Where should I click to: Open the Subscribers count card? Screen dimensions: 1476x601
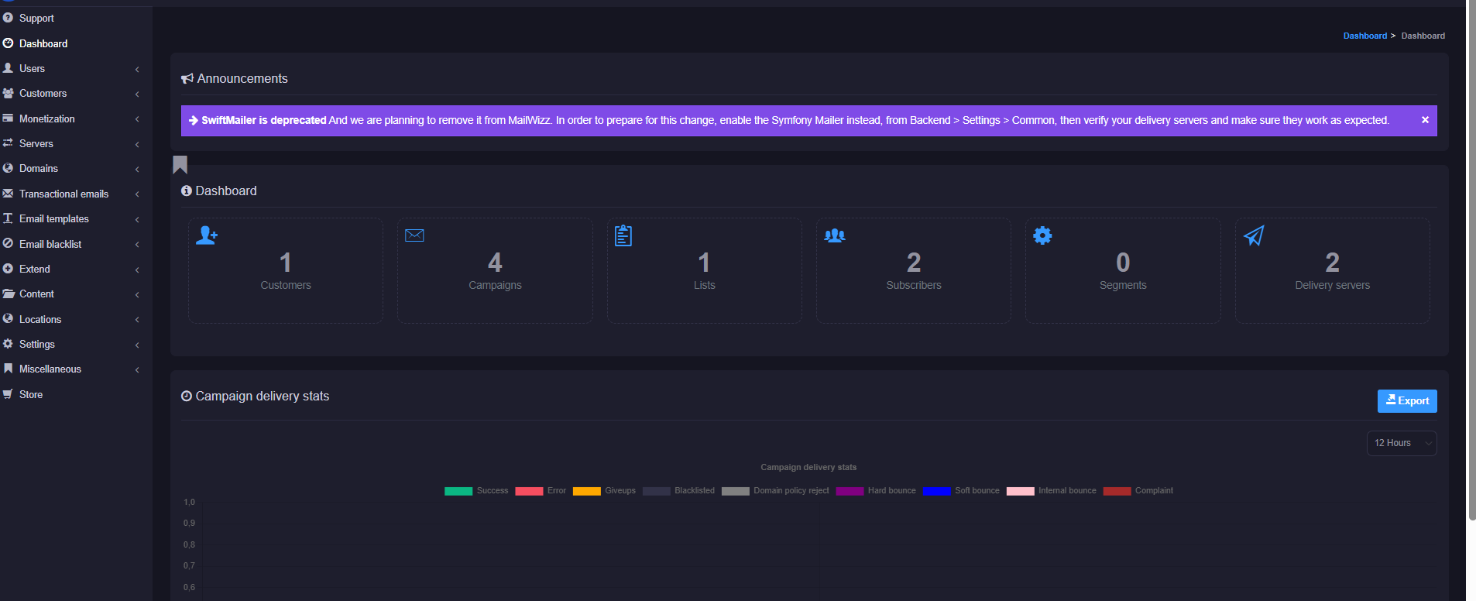click(x=914, y=270)
